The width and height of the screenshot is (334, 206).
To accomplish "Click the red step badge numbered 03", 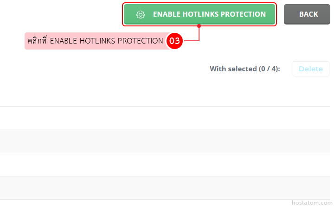I will tap(174, 41).
